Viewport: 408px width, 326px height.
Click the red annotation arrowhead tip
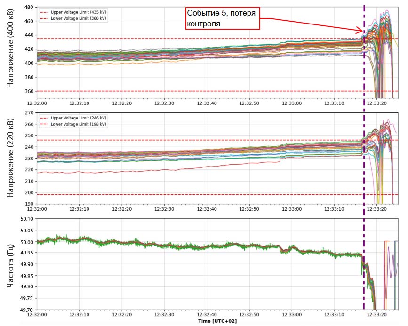tap(362, 32)
